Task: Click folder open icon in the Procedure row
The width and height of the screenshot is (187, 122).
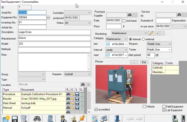Action: click(73, 94)
